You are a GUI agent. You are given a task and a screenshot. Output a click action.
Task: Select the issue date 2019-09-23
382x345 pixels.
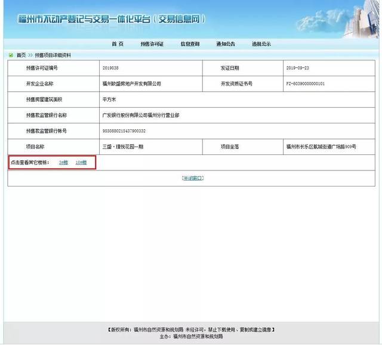click(x=297, y=68)
